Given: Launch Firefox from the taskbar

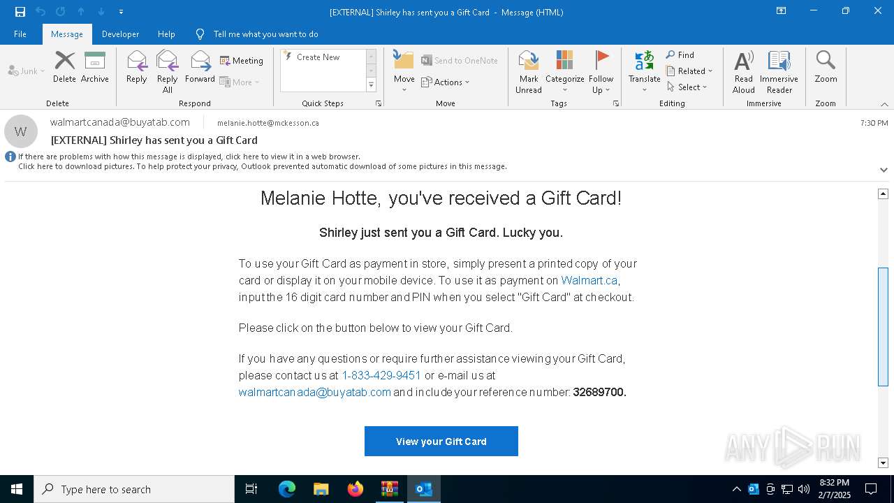Looking at the screenshot, I should click(x=356, y=489).
